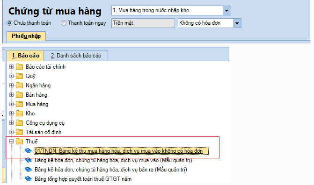
Task: Expand the 'Quỹ' tree node
Action: (11, 76)
